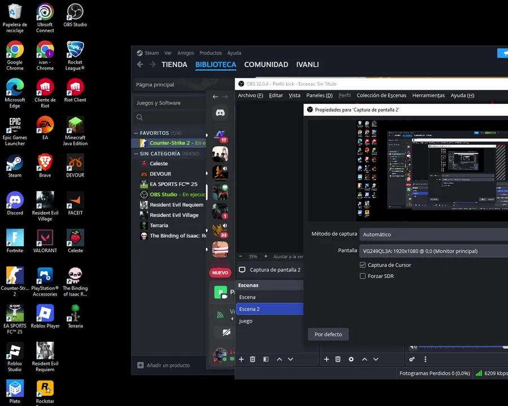Open Discord server with 17 notifications badge
This screenshot has width=508, height=406.
[220, 136]
